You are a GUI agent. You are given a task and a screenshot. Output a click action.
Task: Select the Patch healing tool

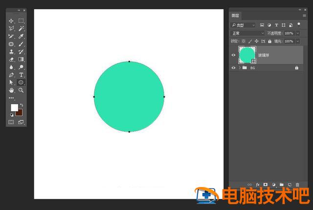tap(11, 44)
